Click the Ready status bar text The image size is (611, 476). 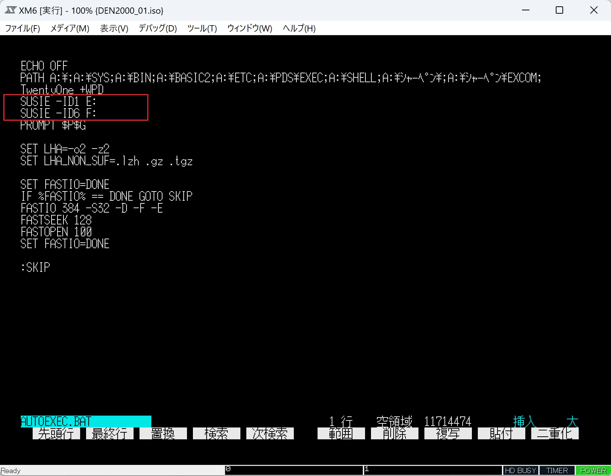point(11,471)
